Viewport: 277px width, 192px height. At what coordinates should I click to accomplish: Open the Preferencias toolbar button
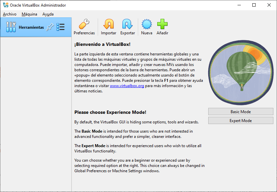click(x=84, y=27)
